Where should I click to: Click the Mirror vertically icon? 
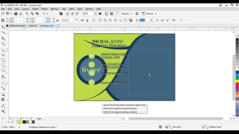pos(87,20)
